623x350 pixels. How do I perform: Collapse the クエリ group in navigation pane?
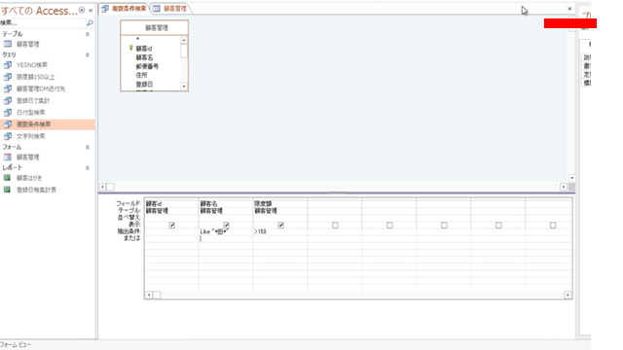coord(88,54)
